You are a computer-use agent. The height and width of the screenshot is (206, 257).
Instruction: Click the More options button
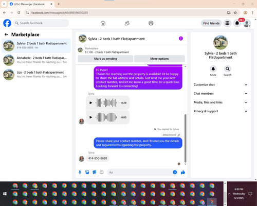159,59
